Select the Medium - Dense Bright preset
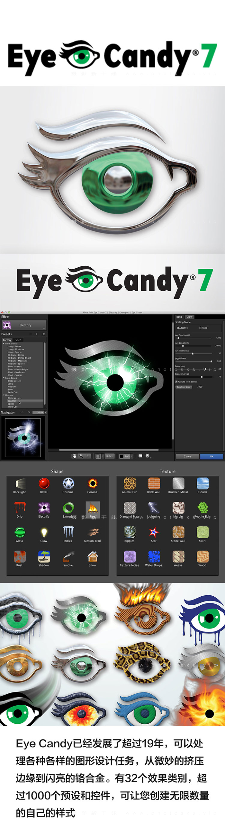The height and width of the screenshot is (834, 225). pyautogui.click(x=19, y=358)
